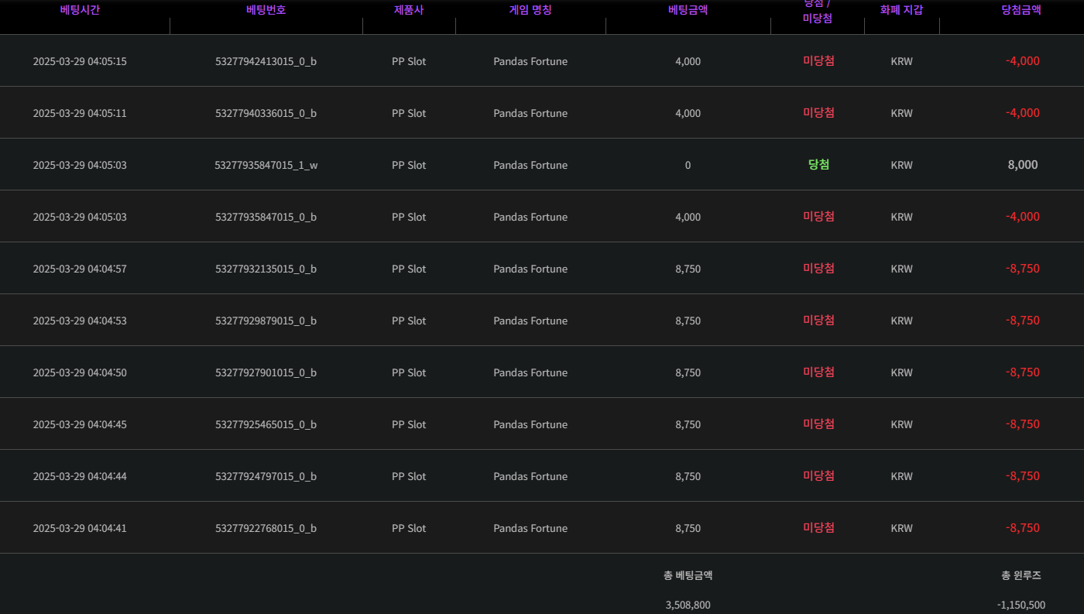The image size is (1084, 614).
Task: Click winning bet number 53277935847015_1_w
Action: tap(266, 165)
